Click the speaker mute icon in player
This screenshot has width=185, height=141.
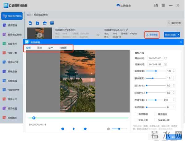coord(108,129)
